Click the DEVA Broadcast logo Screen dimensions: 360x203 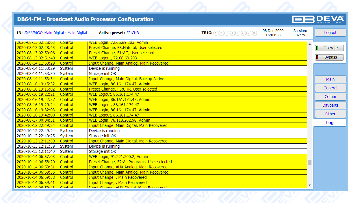[x=318, y=19]
